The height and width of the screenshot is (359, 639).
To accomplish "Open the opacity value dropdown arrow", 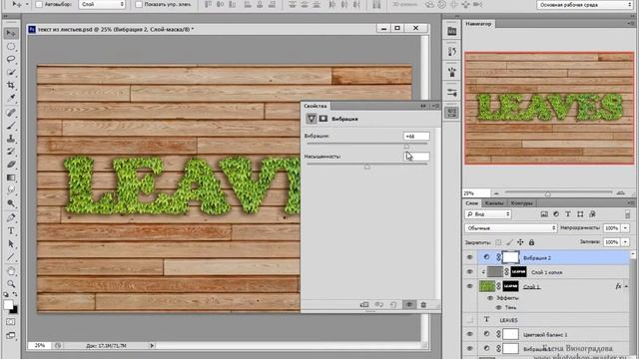I will click(625, 228).
